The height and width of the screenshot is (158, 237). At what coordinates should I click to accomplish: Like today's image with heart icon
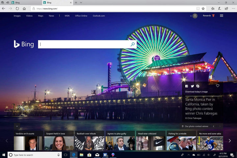218,86
